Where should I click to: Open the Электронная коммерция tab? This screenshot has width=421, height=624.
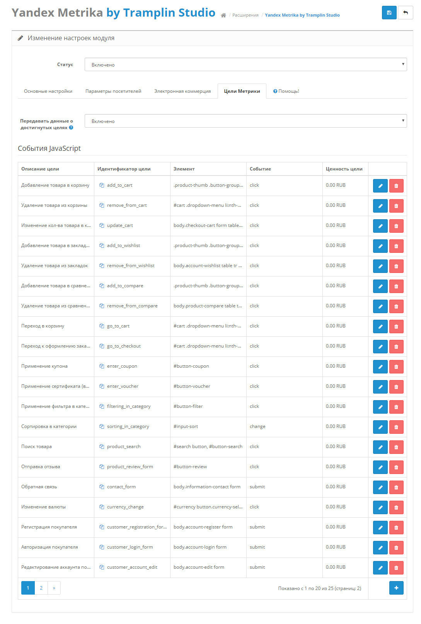(x=182, y=91)
